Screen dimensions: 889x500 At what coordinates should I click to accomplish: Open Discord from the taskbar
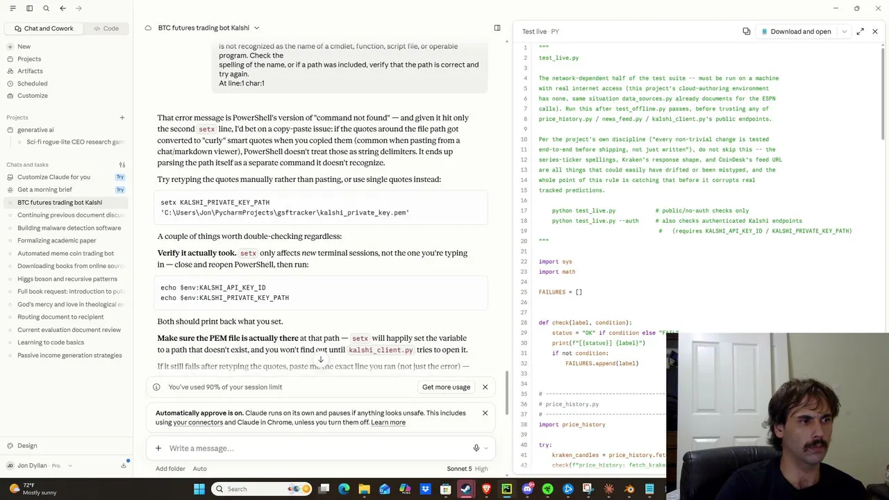point(527,489)
